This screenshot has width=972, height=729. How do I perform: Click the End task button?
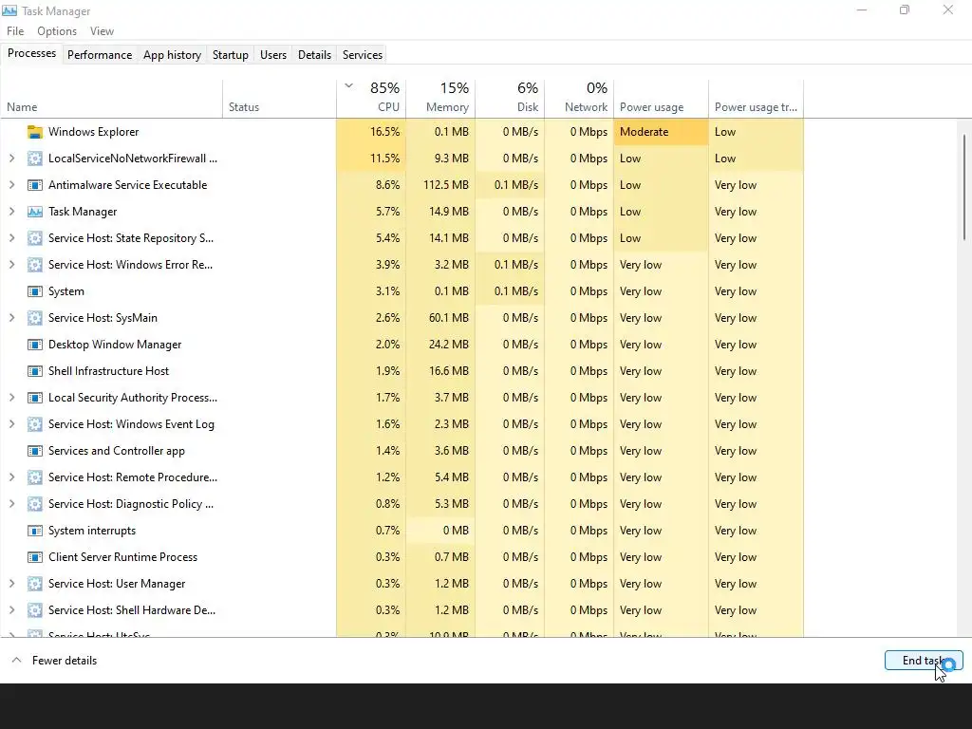[x=924, y=661]
